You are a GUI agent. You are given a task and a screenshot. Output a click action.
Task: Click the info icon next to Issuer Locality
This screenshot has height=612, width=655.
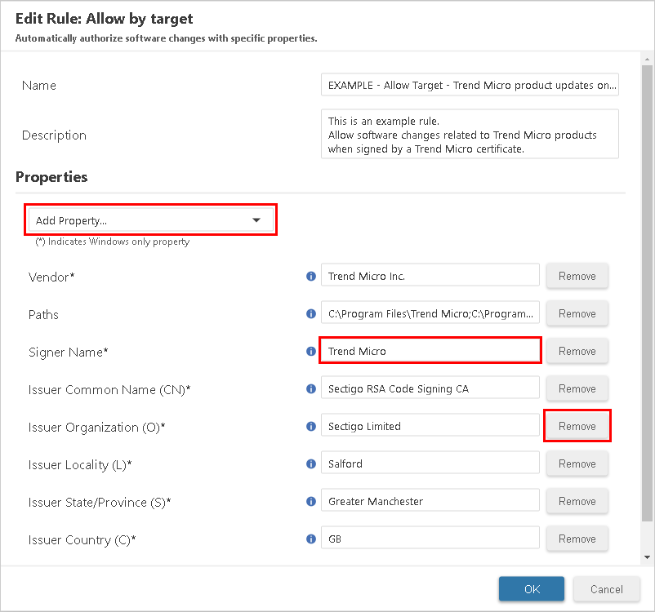coord(310,463)
